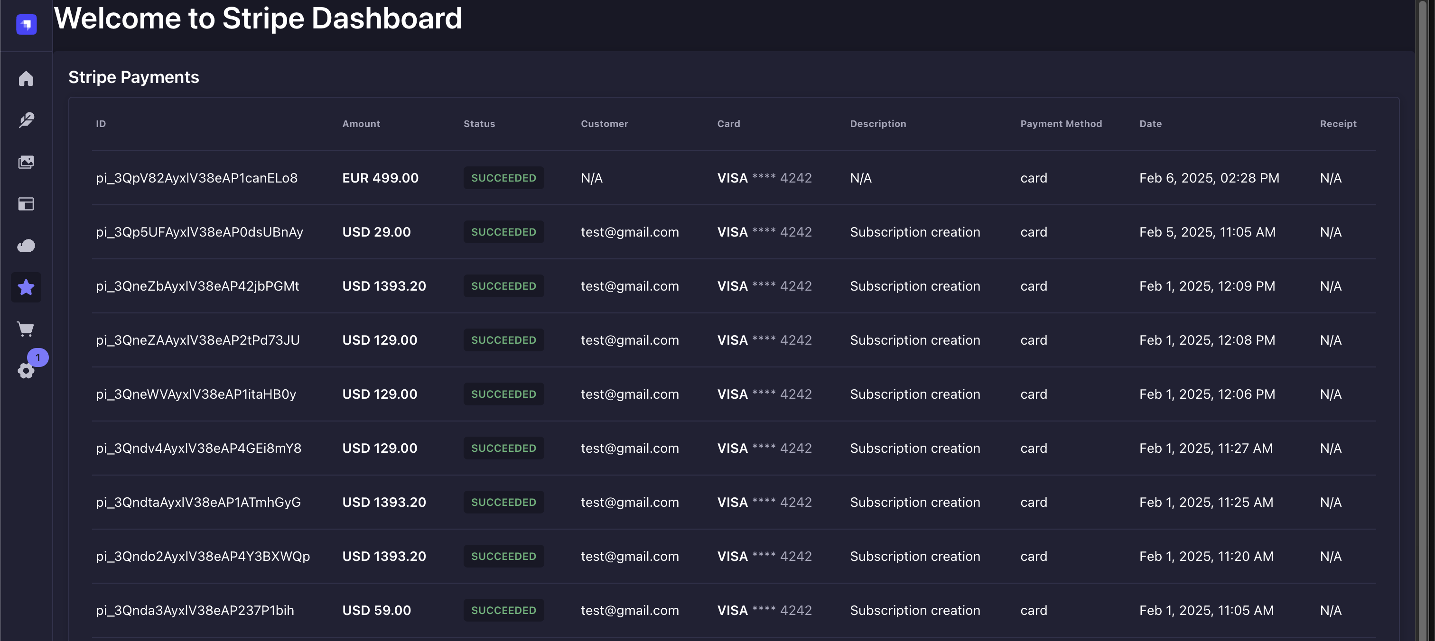The image size is (1435, 641).
Task: Click the Customer column header
Action: (605, 124)
